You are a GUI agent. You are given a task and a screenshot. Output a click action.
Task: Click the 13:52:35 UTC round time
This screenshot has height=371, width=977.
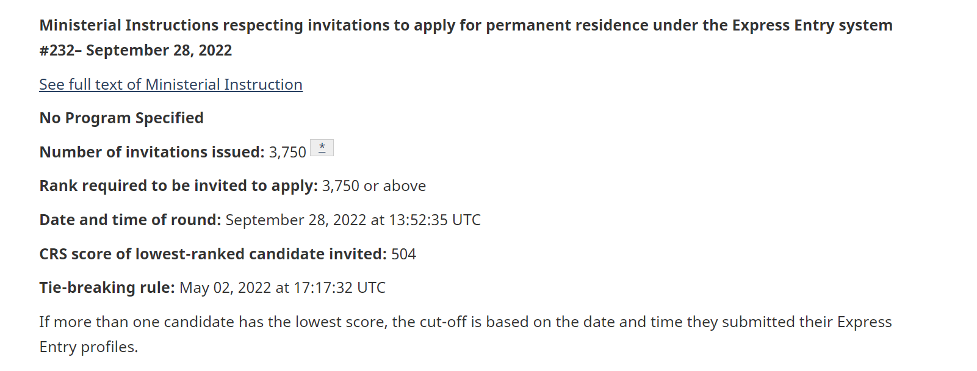coord(434,220)
